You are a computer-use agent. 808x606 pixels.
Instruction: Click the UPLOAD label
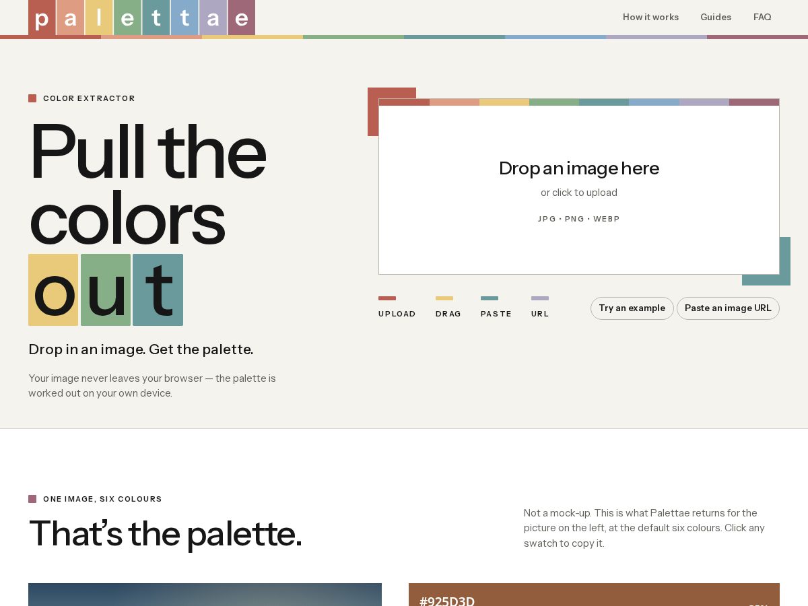click(x=397, y=314)
